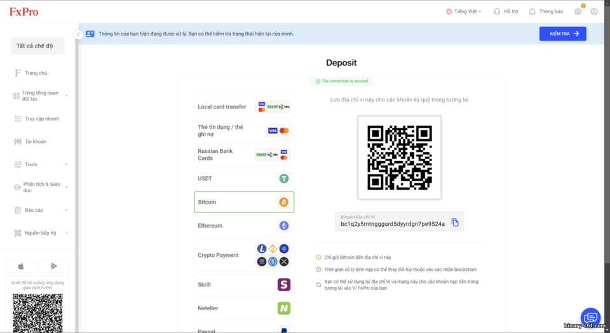
Task: Select Ethereum deposit method
Action: coord(244,226)
